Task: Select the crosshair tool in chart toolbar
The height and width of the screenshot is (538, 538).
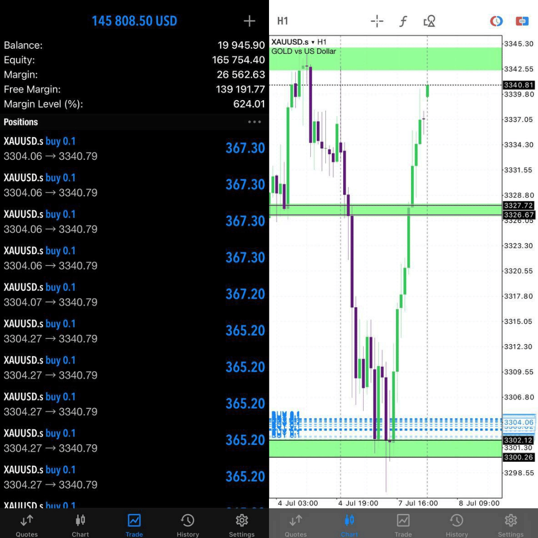Action: [377, 21]
